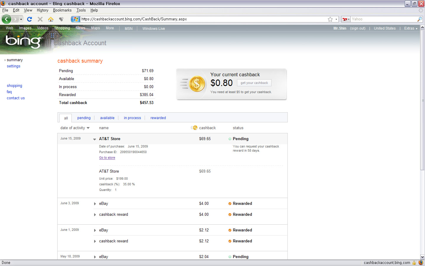Click the search magnifier icon
The height and width of the screenshot is (266, 425).
pyautogui.click(x=420, y=19)
